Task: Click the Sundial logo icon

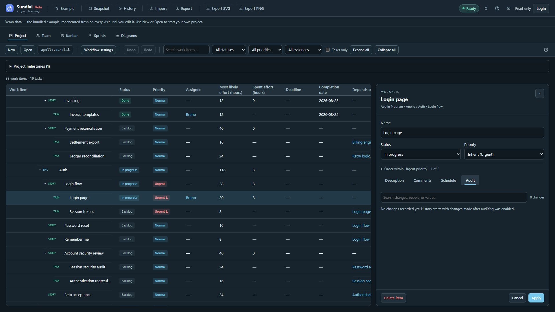Action: coord(10,8)
